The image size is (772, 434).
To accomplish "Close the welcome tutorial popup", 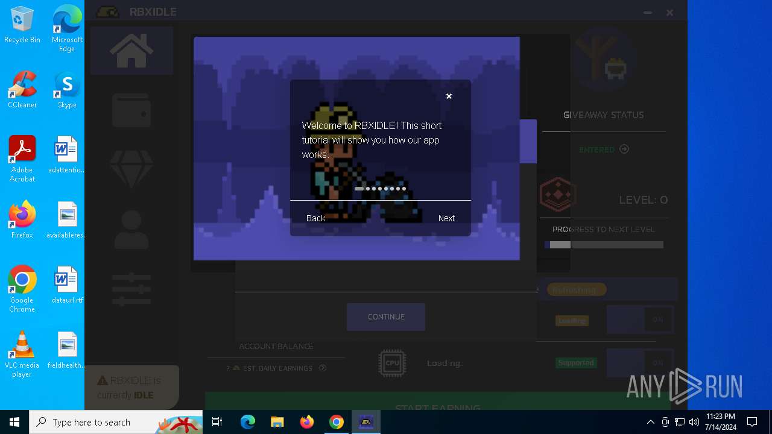I will tap(449, 96).
